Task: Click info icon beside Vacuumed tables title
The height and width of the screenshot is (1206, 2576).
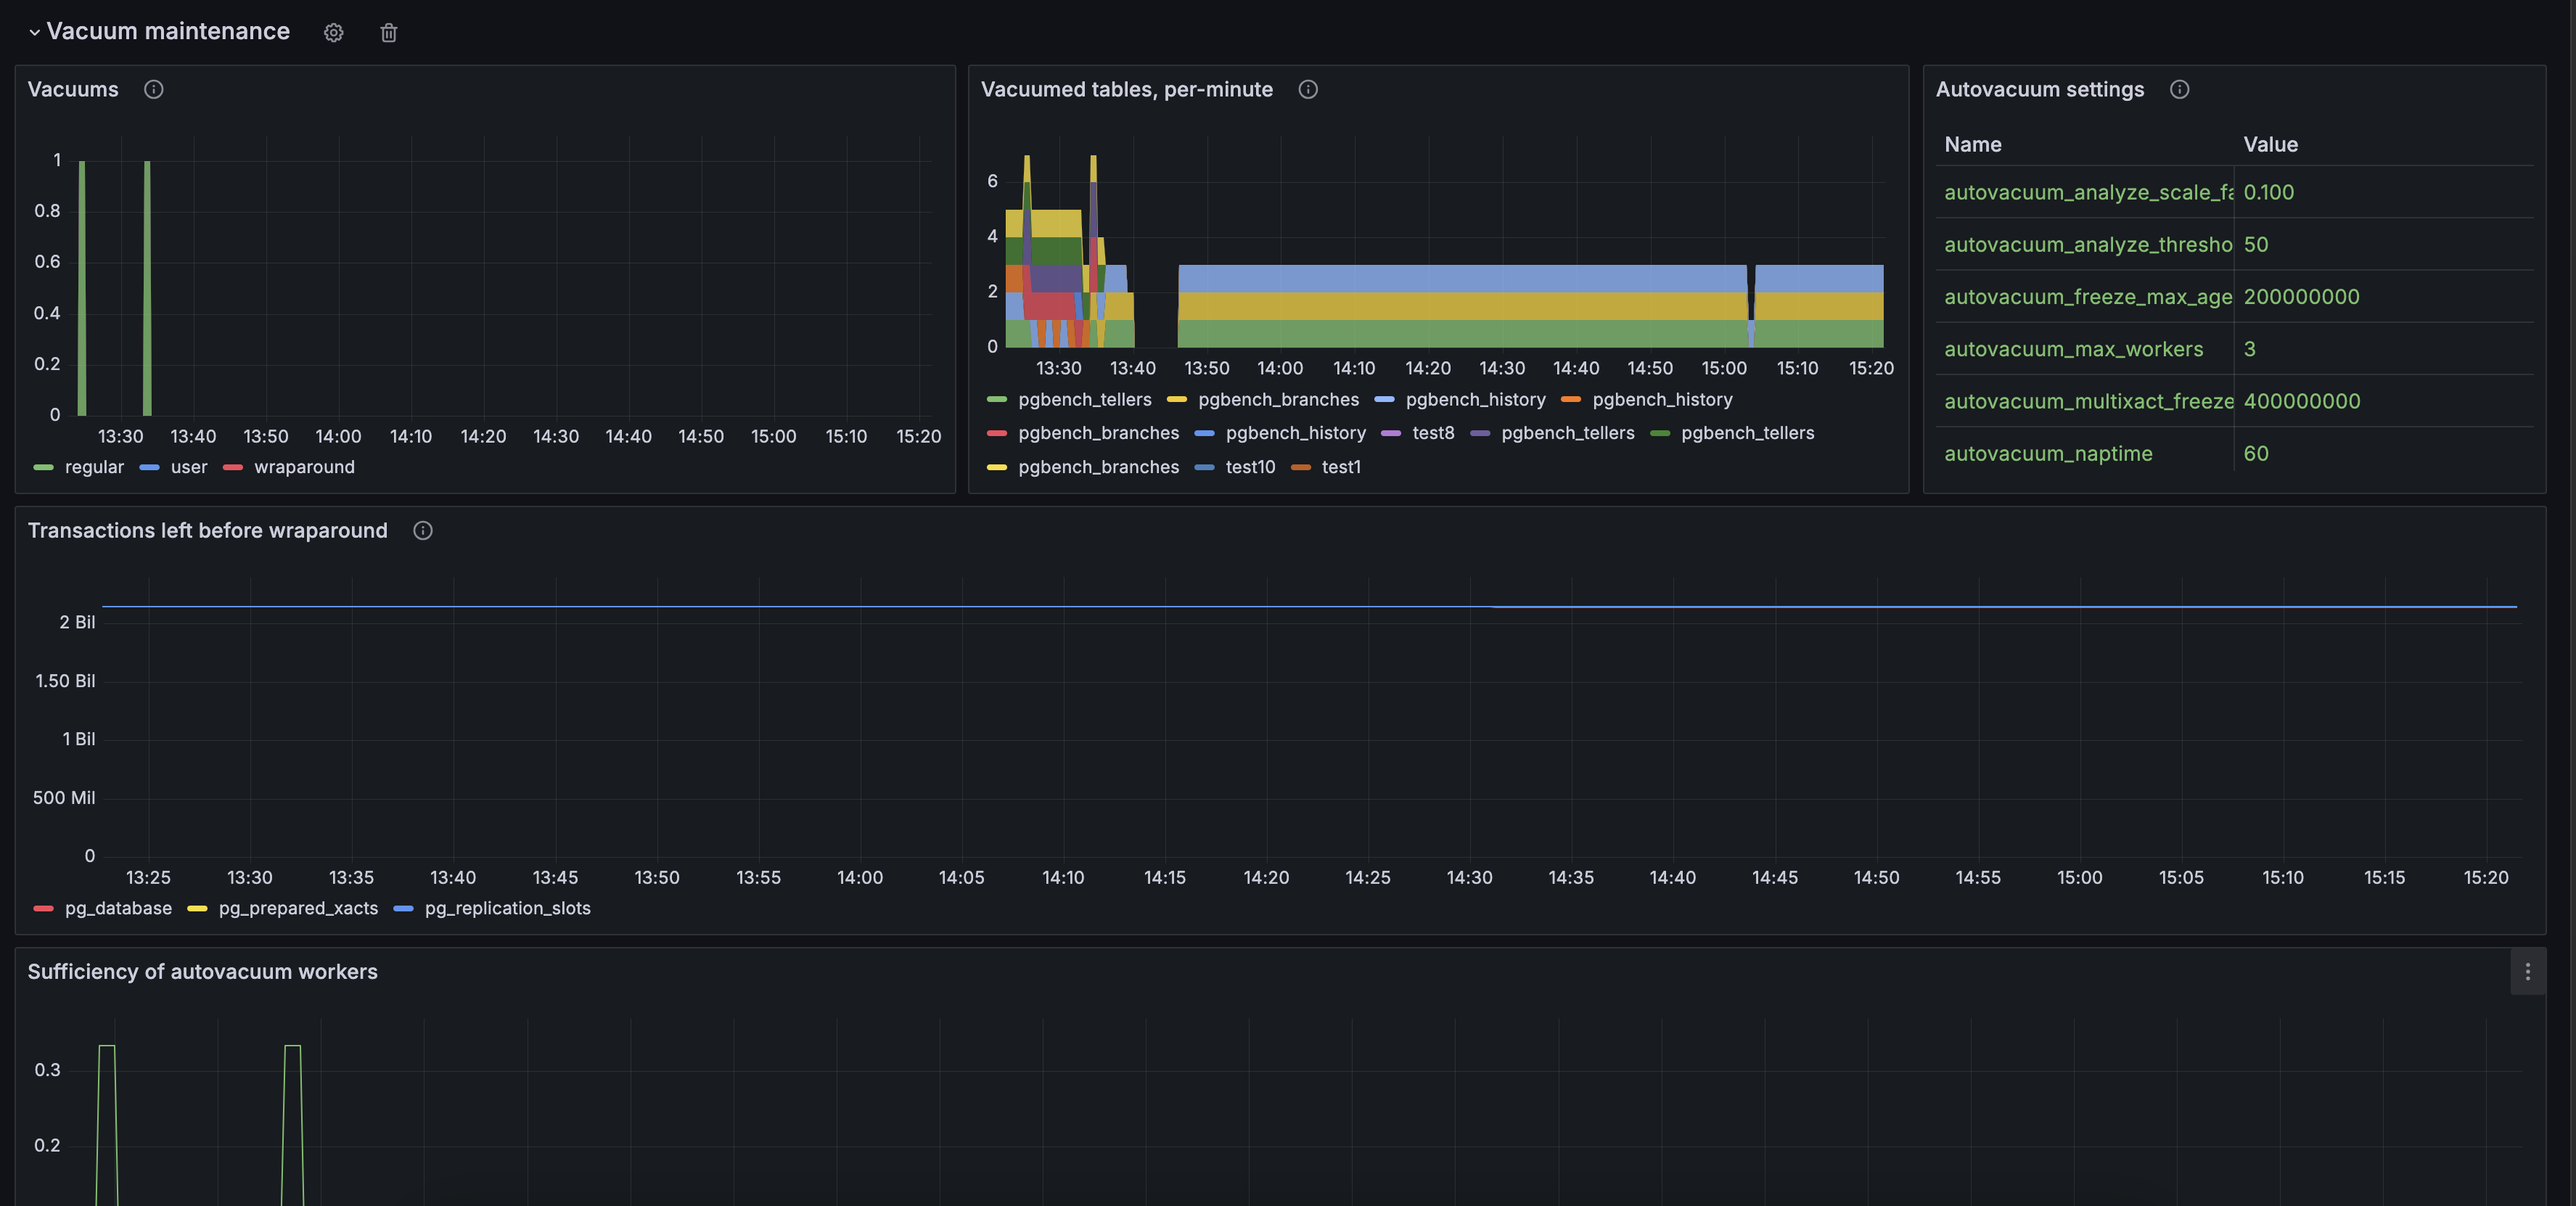Action: 1307,89
